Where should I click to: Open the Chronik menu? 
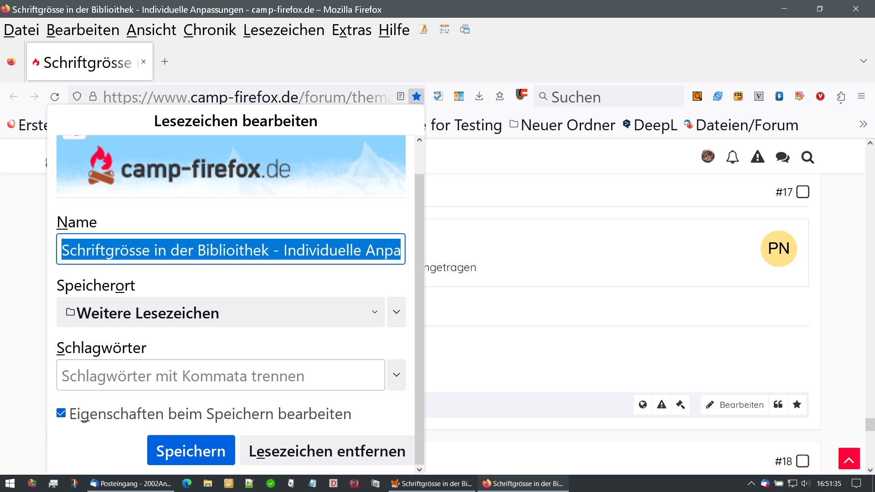coord(210,30)
